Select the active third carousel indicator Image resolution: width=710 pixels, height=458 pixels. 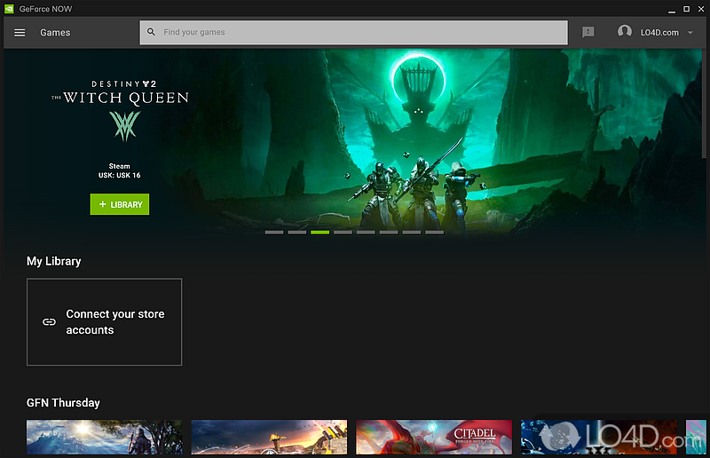(x=319, y=233)
